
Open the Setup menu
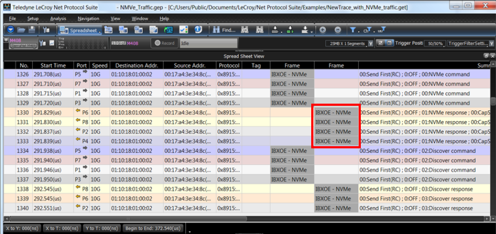click(33, 19)
